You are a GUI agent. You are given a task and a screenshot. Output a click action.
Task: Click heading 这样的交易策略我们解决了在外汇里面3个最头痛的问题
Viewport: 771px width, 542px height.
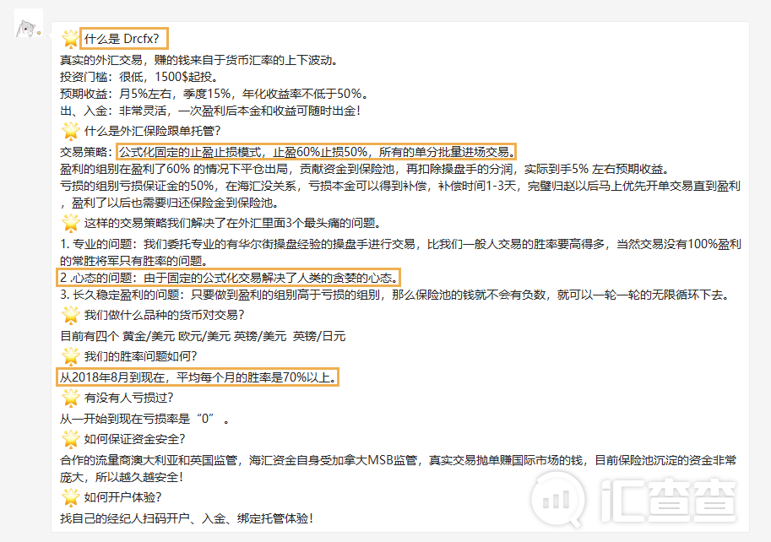tap(232, 223)
